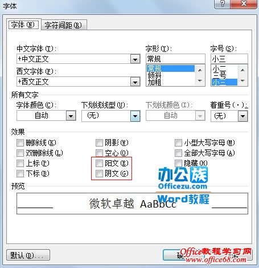259x268 pixels.
Task: Click the 默认 button
Action: pos(28,255)
